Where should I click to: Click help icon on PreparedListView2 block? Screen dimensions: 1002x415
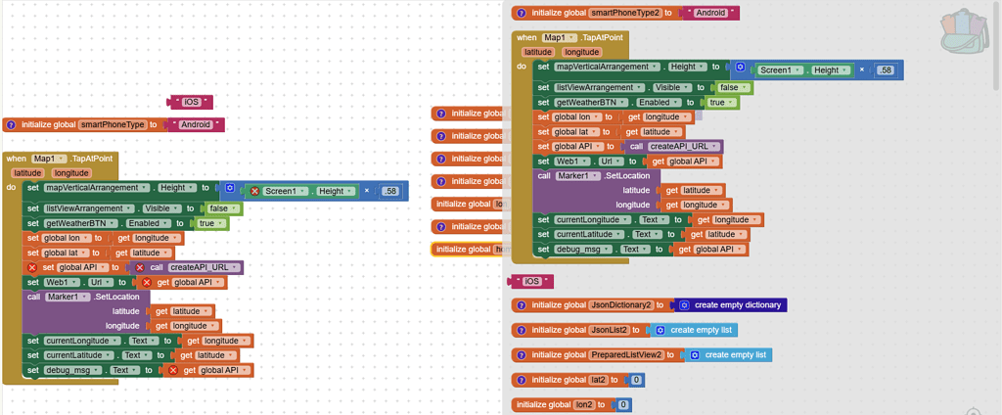(x=522, y=355)
